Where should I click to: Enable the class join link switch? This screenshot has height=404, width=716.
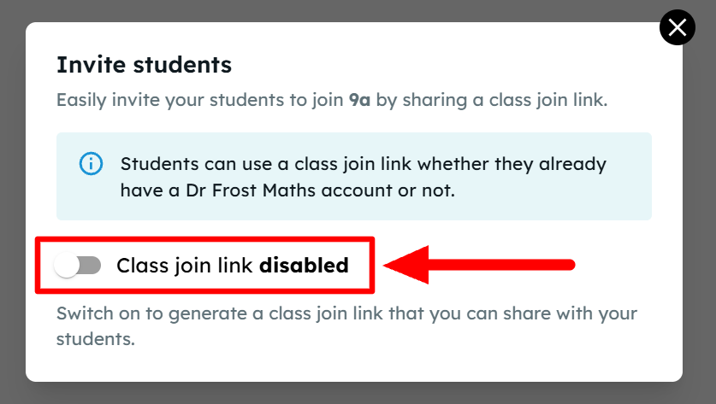coord(77,266)
